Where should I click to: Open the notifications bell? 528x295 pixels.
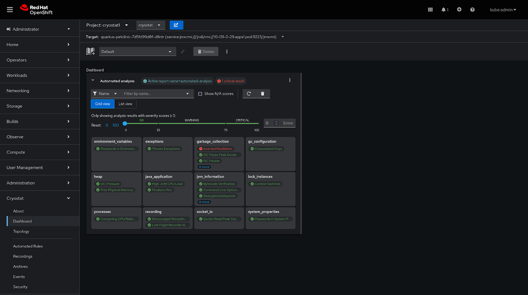444,10
